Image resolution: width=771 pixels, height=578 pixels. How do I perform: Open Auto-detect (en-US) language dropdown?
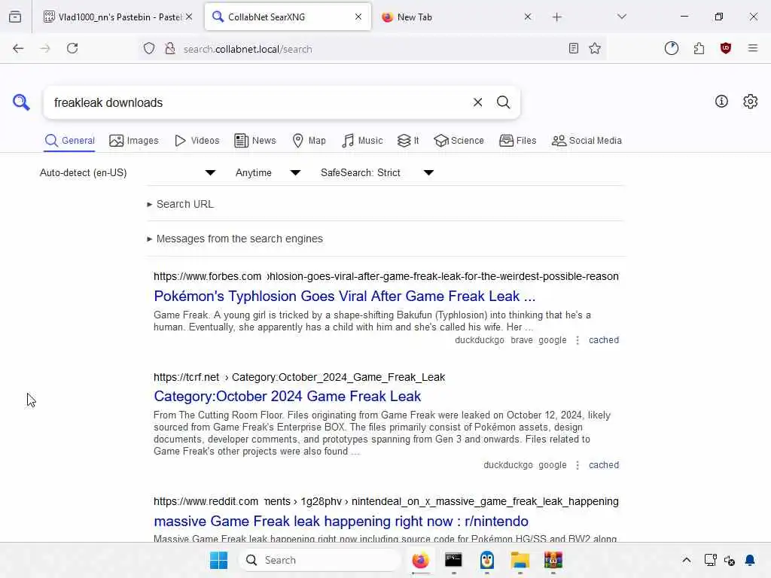(x=128, y=172)
